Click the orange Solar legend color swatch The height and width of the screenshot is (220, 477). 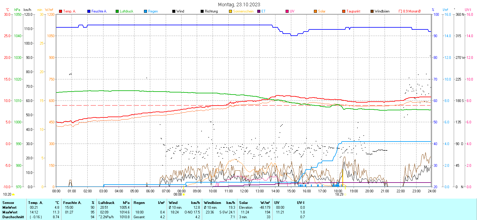[315, 11]
